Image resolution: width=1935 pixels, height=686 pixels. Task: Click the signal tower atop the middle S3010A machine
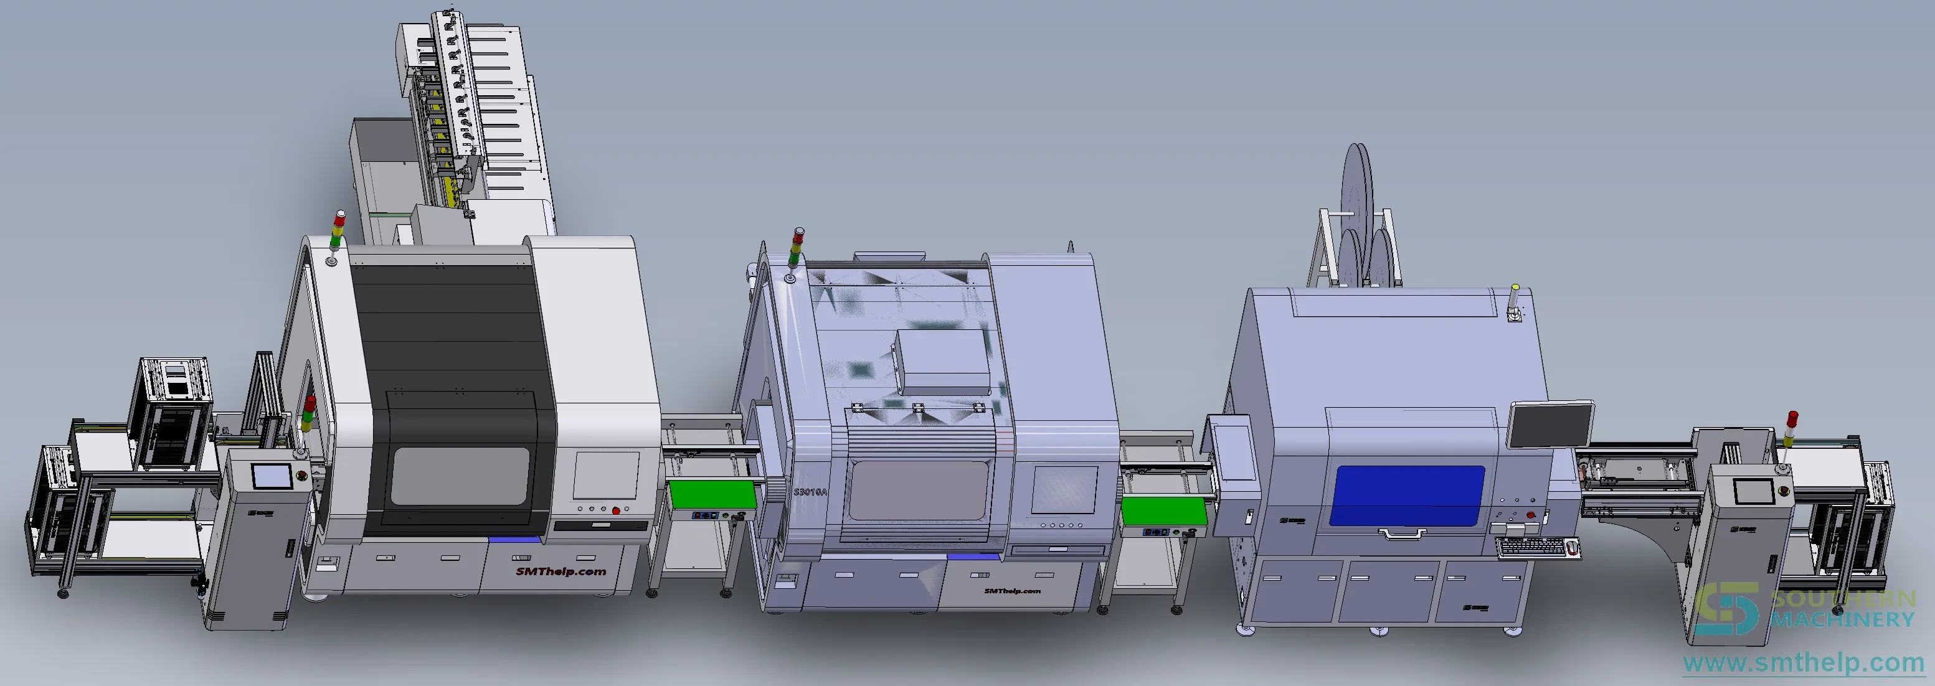tap(795, 256)
